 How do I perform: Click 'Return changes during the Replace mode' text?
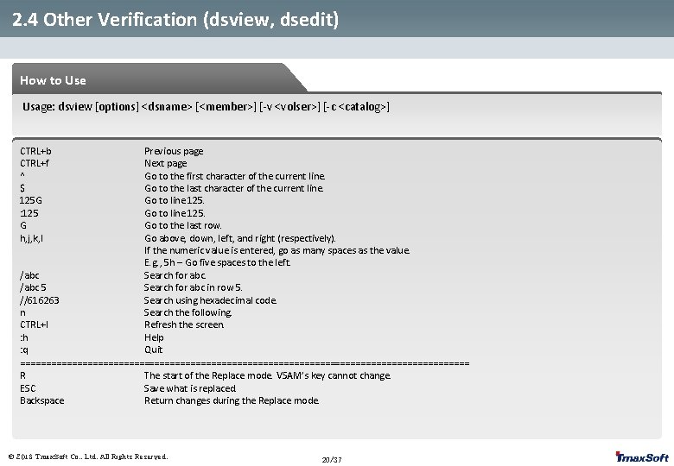232,400
